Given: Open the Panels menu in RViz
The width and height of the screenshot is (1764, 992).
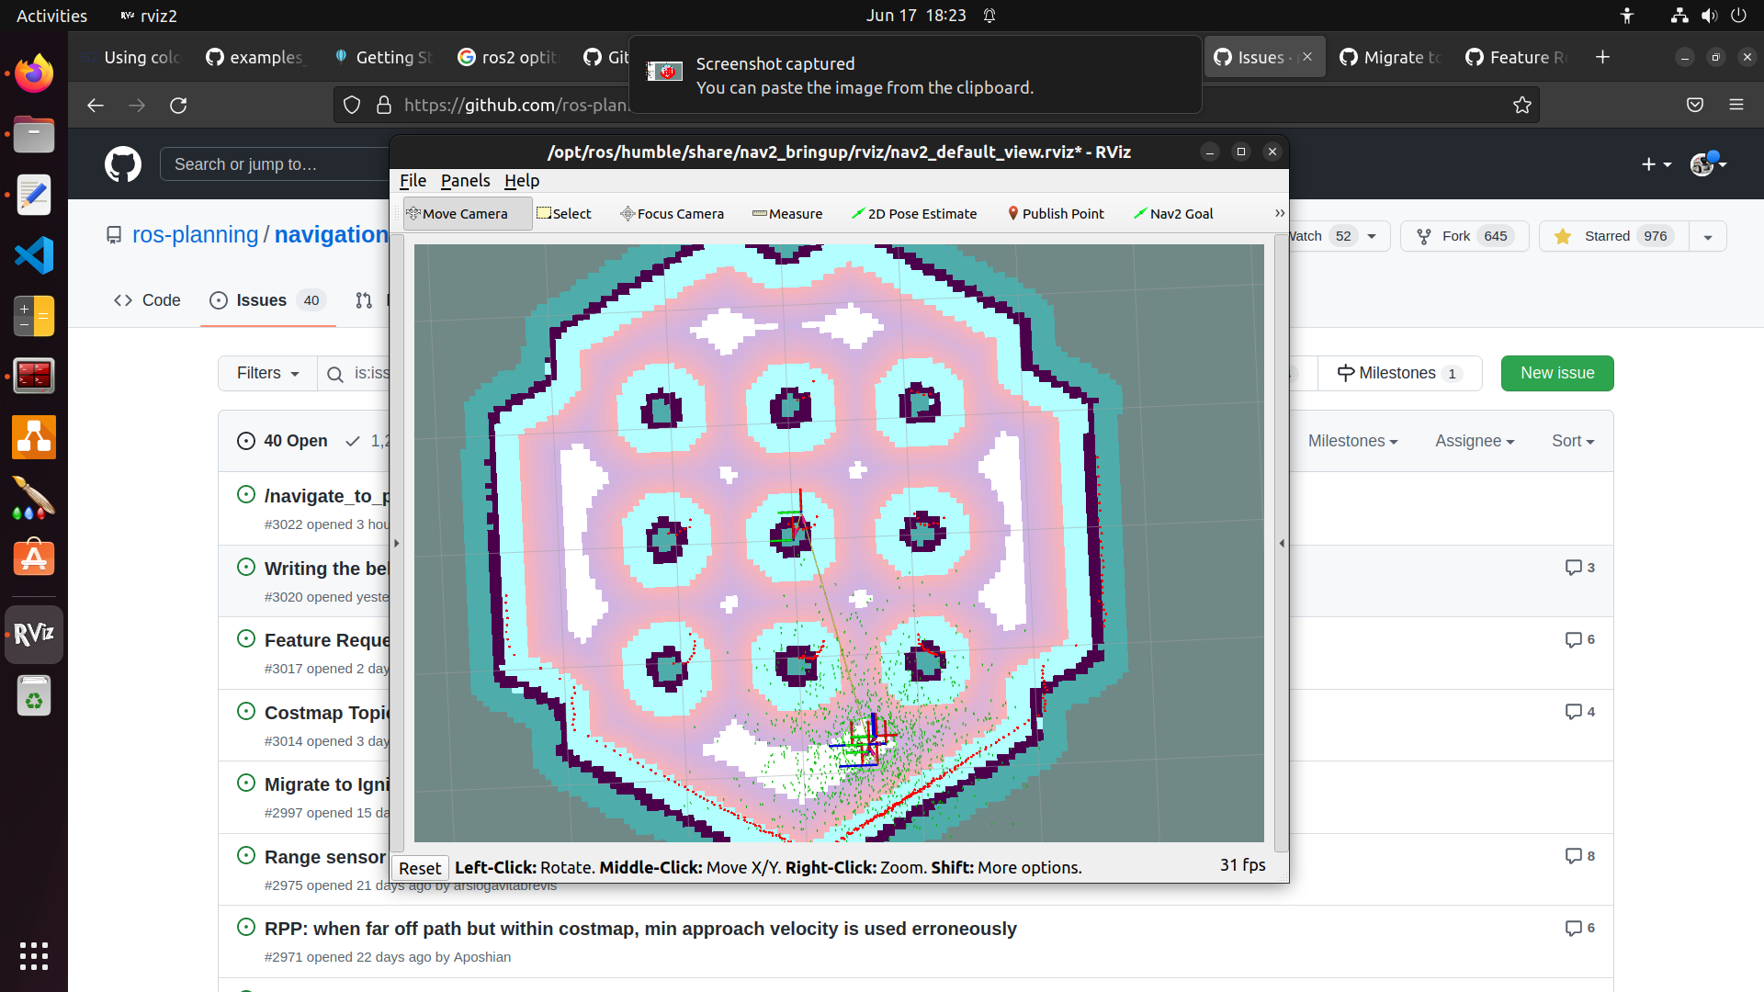Looking at the screenshot, I should click(x=465, y=181).
